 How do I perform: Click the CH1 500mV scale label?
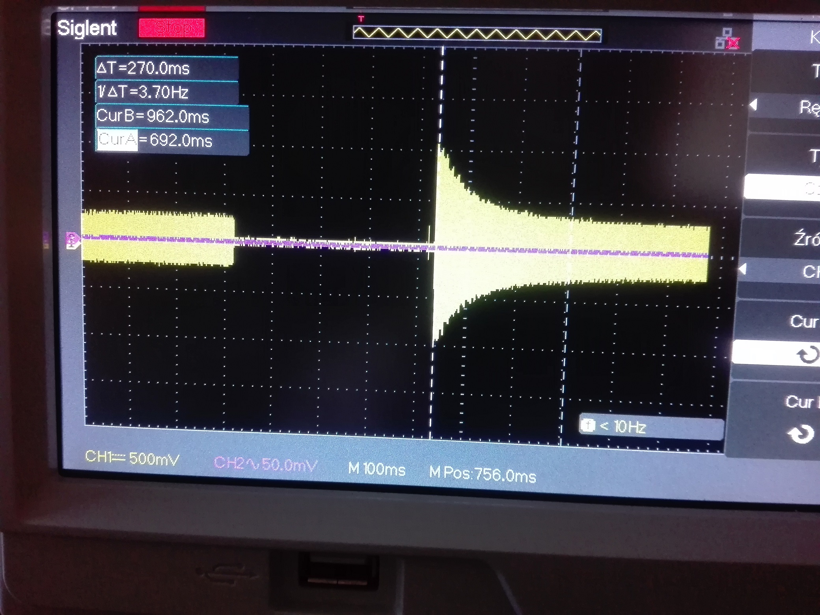pyautogui.click(x=132, y=458)
